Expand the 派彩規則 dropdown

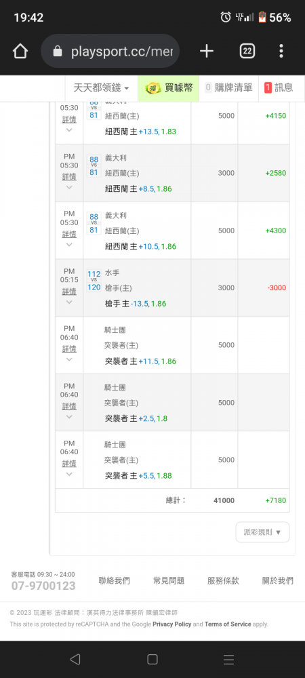click(263, 532)
